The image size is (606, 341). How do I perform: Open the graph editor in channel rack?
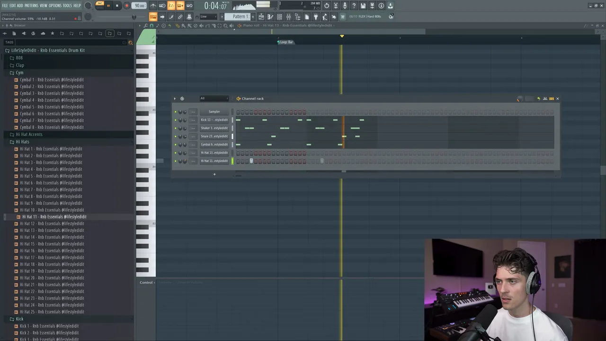545,99
